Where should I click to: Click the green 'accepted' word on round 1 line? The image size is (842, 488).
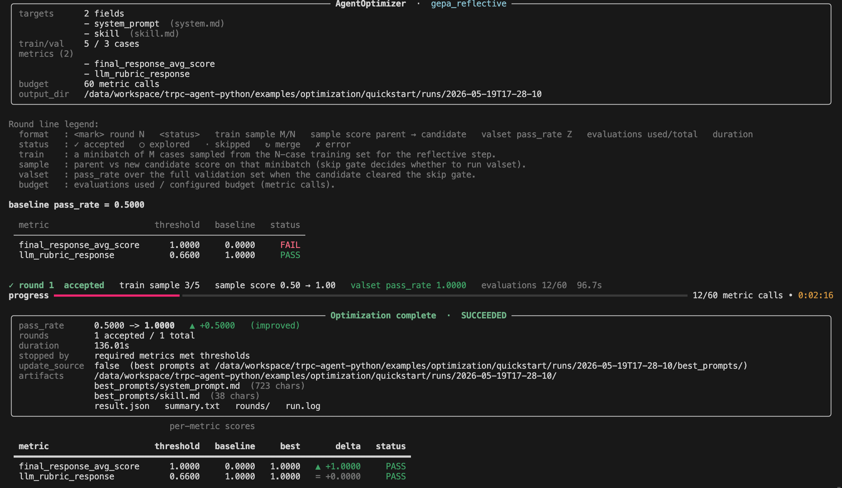coord(84,285)
